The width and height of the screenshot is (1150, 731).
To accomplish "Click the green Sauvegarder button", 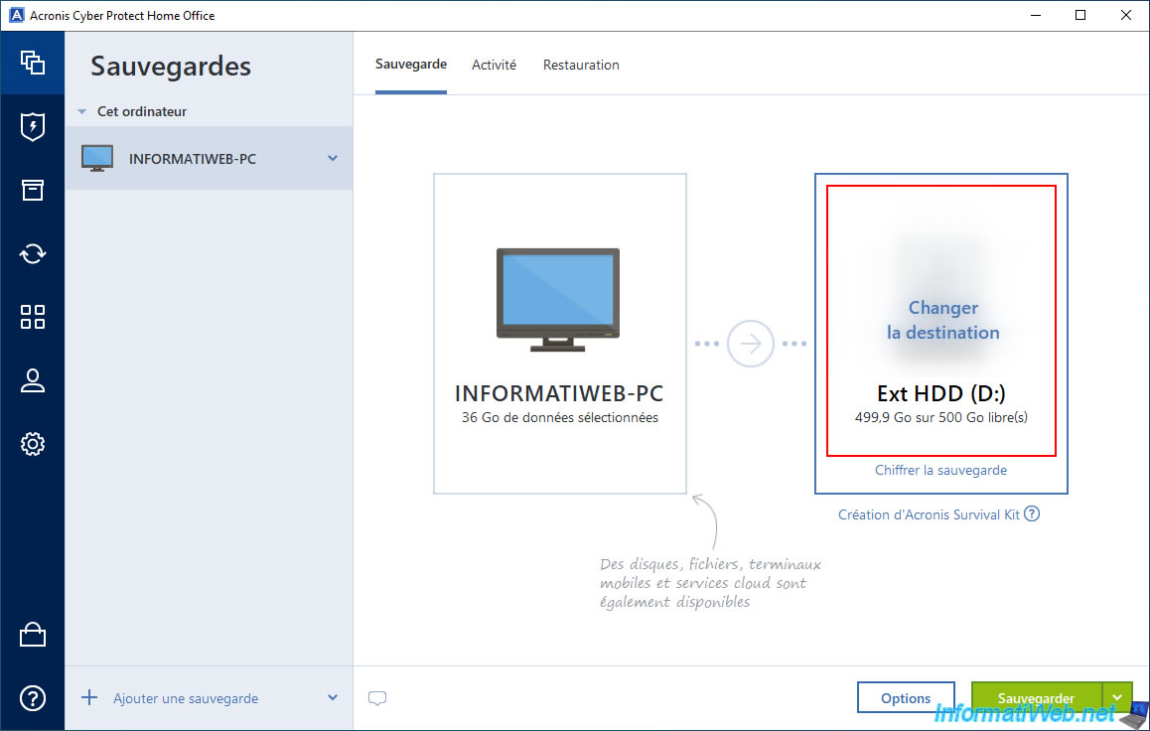I will click(1037, 698).
